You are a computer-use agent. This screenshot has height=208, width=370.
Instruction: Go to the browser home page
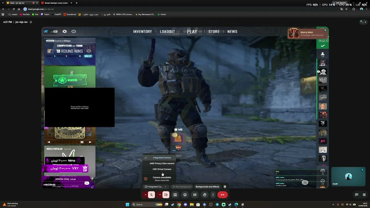[x=19, y=9]
